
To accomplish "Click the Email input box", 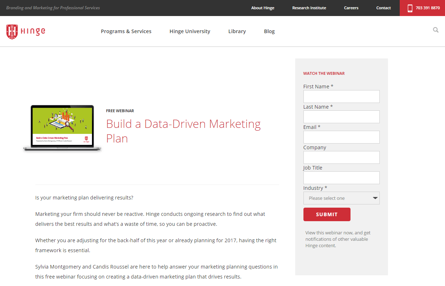I will pyautogui.click(x=341, y=137).
